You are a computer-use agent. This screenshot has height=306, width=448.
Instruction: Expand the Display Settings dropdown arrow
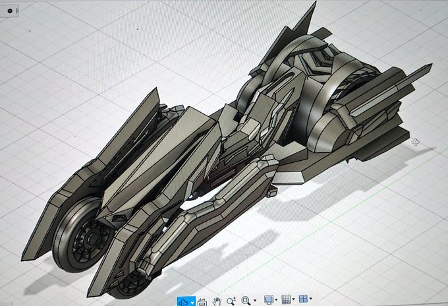(x=276, y=299)
